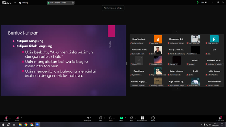Screen dimensions: 226x127
Task: Expand the React options caret
Action: [114, 118]
